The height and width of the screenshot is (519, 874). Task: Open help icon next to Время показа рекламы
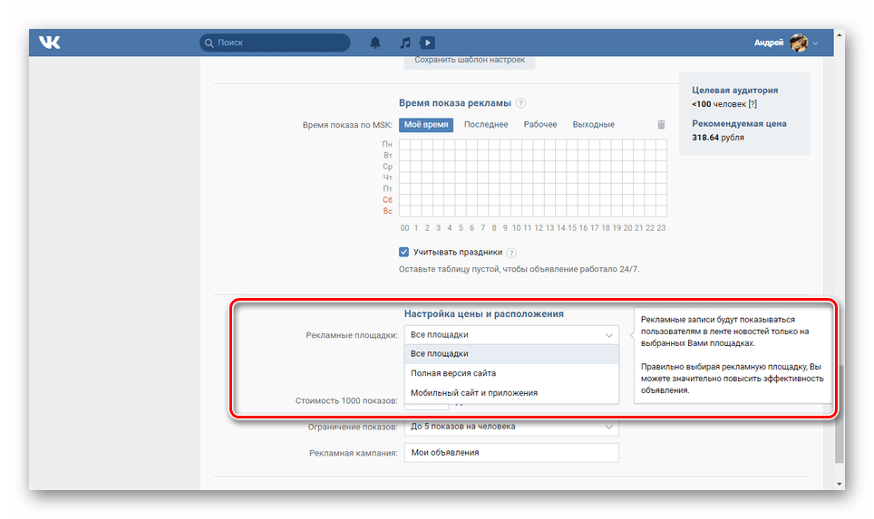(x=520, y=103)
